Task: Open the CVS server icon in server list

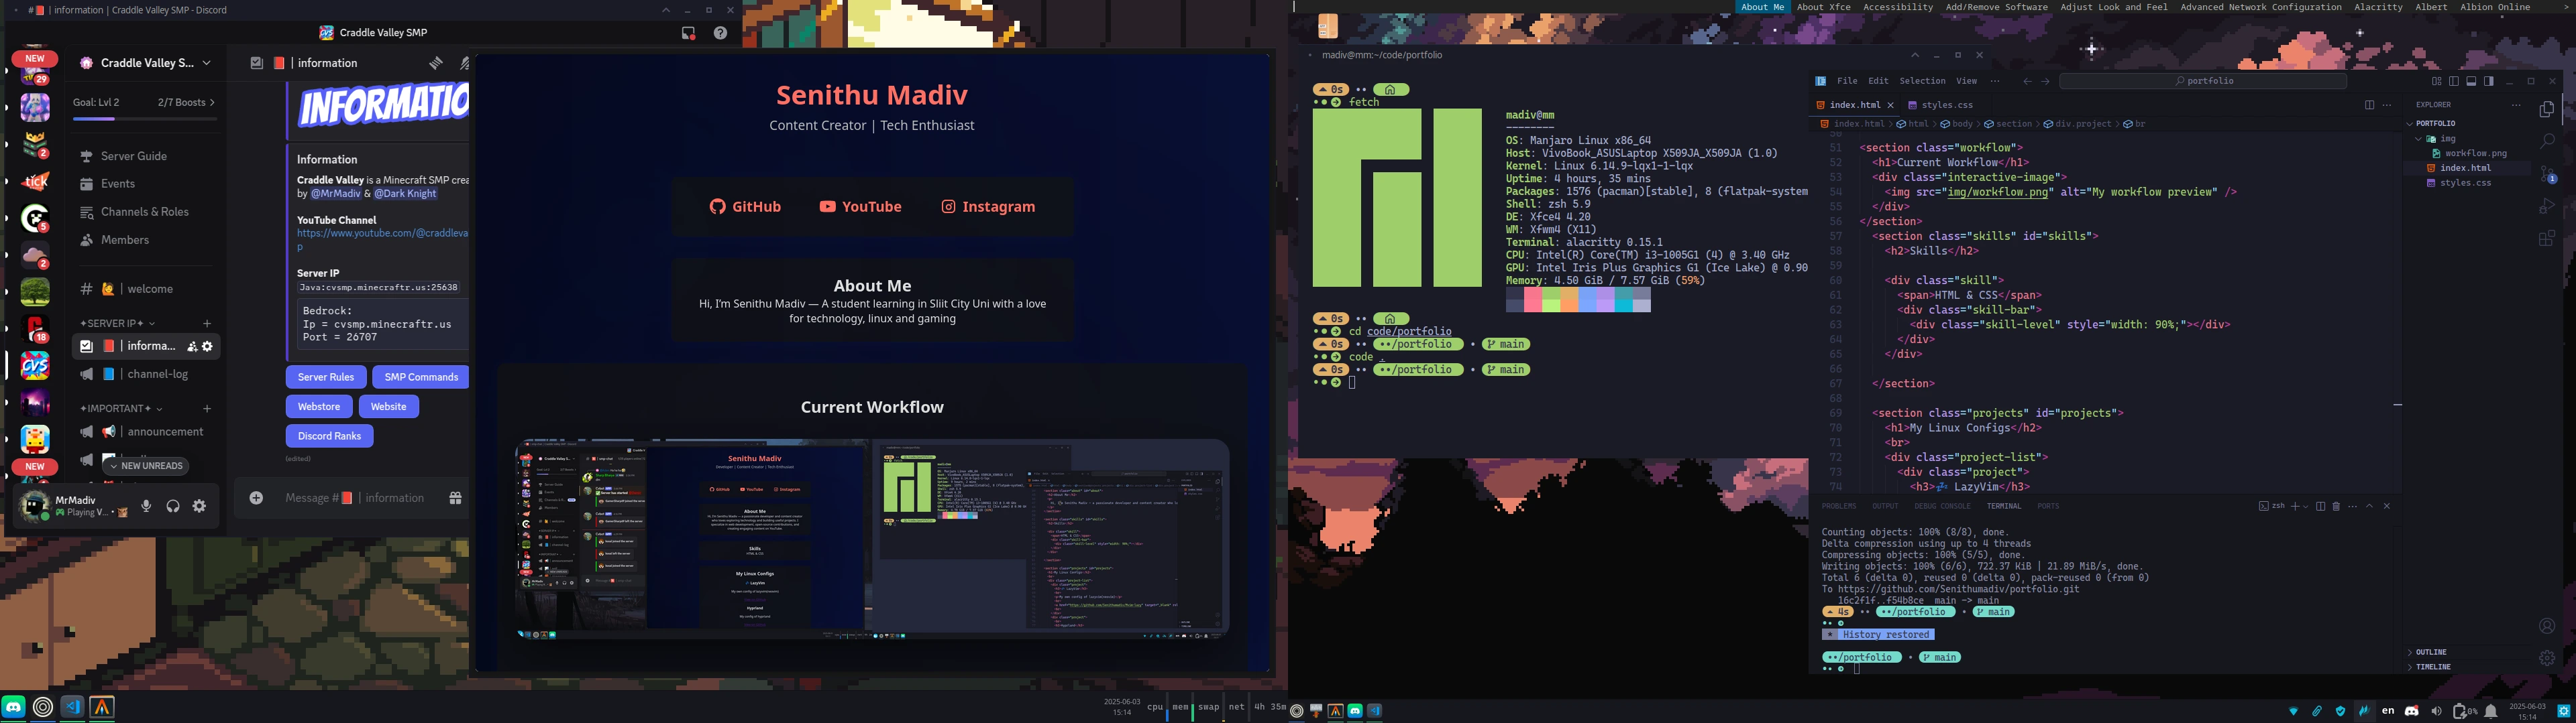Action: click(35, 367)
